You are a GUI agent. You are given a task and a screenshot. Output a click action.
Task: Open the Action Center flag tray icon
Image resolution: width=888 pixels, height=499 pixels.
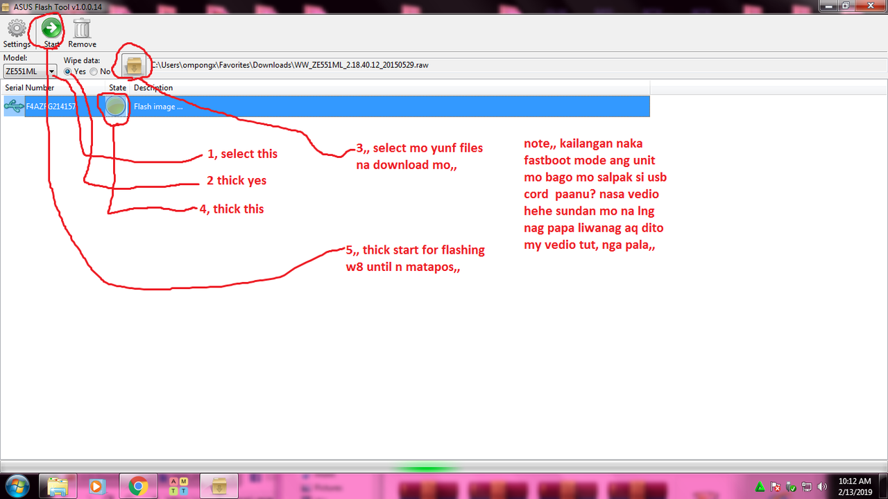point(776,487)
